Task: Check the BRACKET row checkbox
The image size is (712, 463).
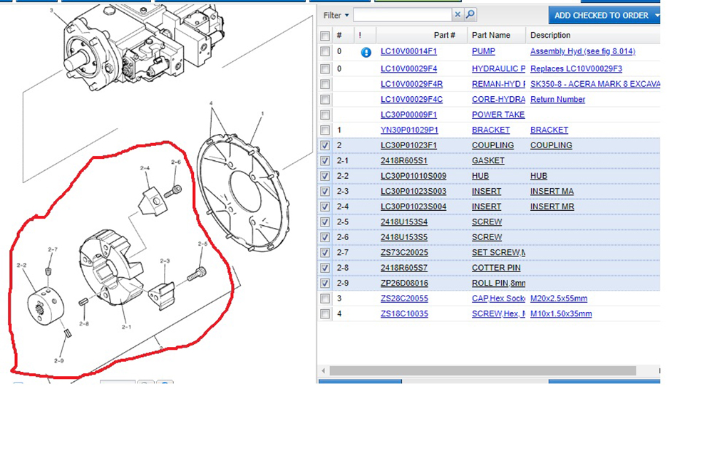Action: coord(325,130)
